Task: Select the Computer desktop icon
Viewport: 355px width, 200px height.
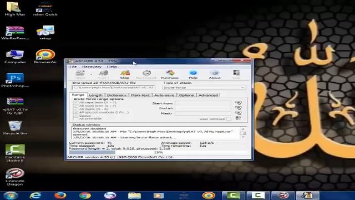Action: [15, 57]
